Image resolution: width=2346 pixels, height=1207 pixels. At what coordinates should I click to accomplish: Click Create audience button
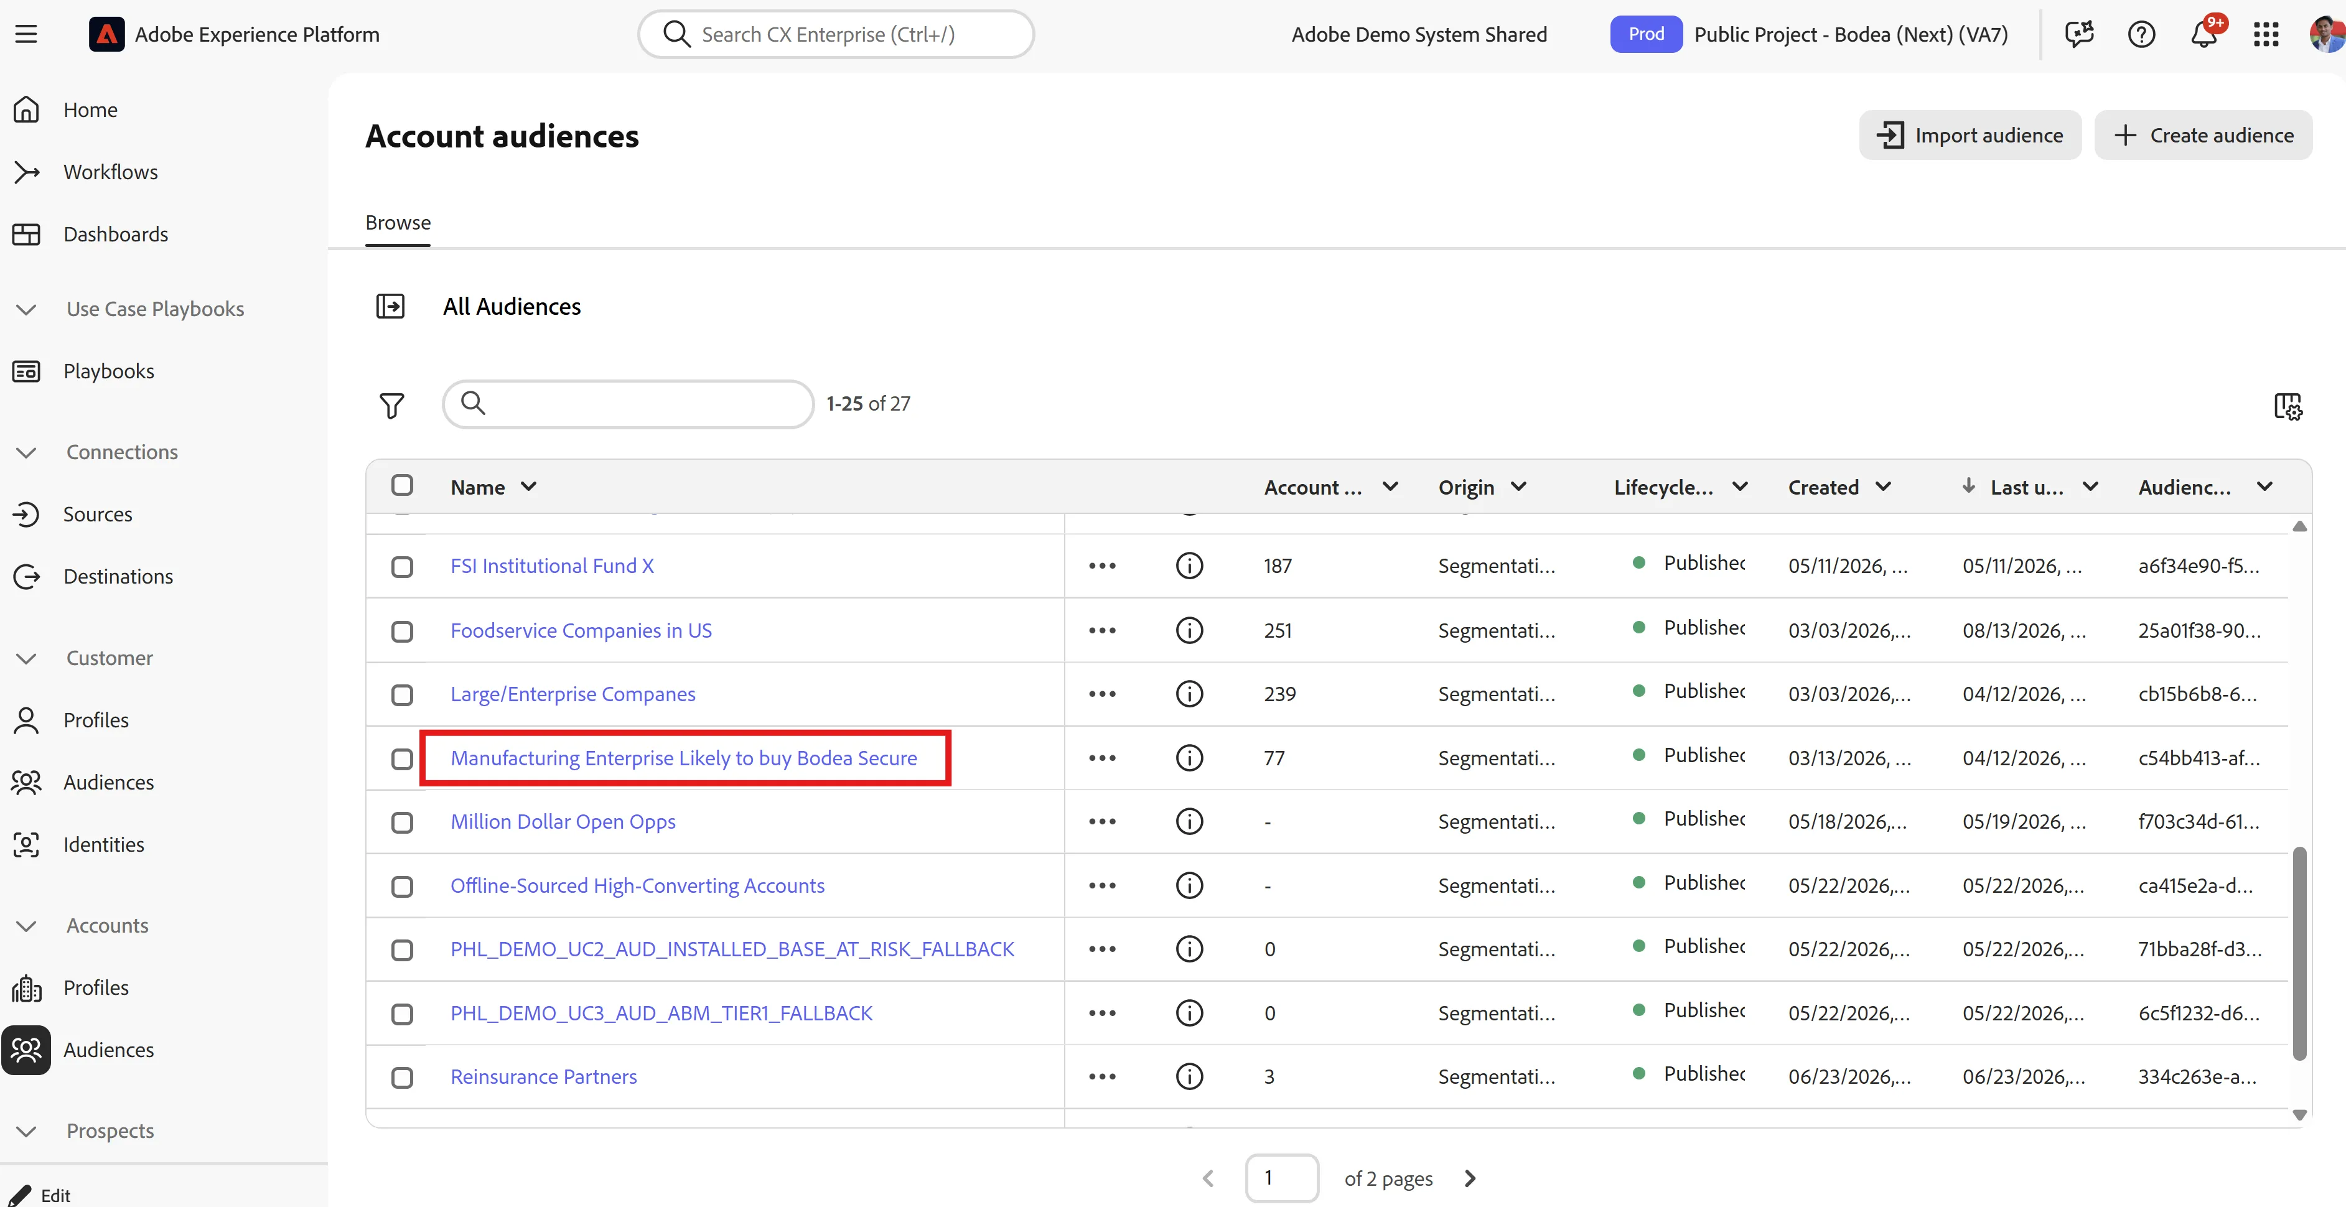click(2203, 135)
